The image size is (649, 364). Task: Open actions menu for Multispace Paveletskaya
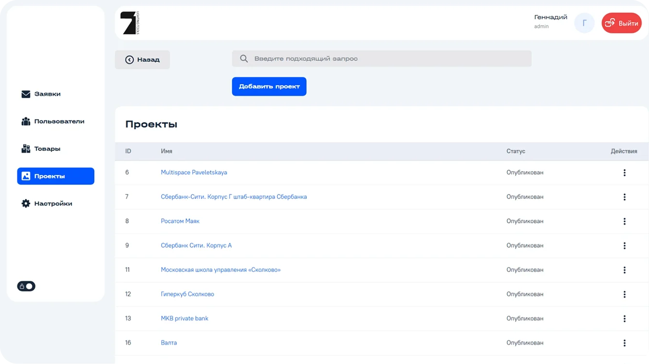tap(624, 173)
